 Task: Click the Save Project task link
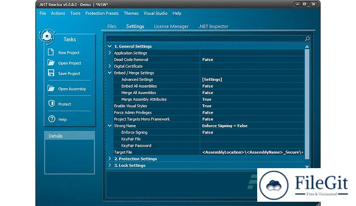pyautogui.click(x=69, y=74)
